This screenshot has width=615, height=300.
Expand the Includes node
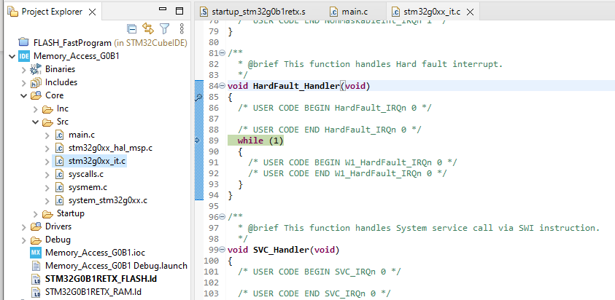coord(23,82)
